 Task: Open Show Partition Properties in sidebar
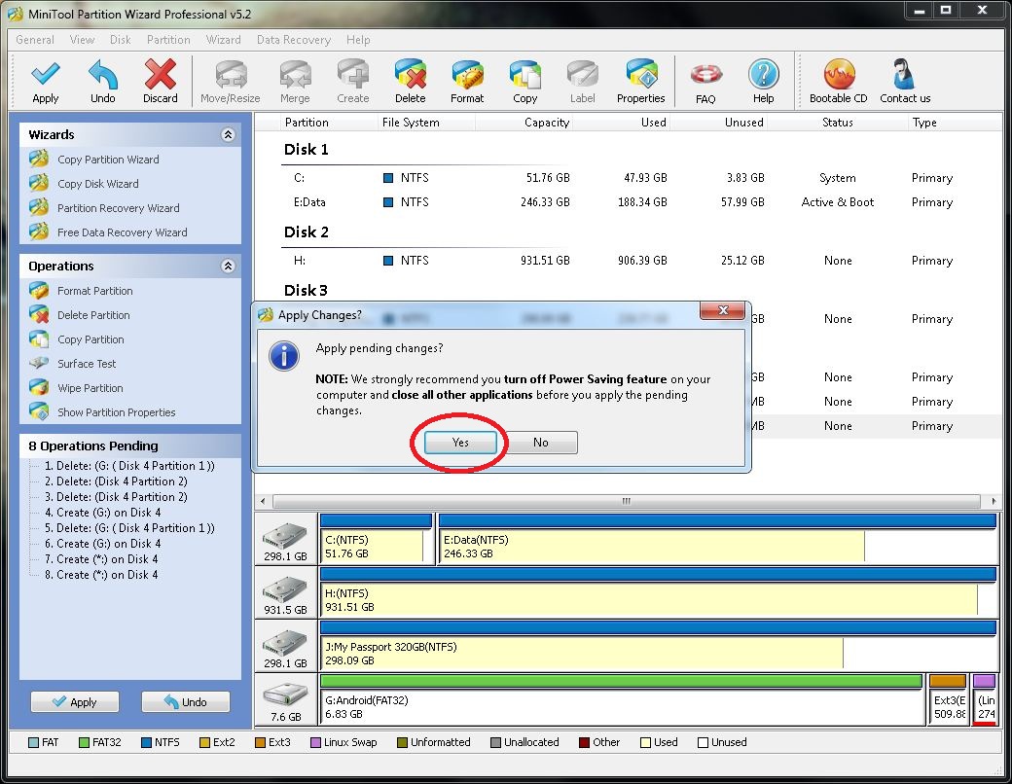116,412
